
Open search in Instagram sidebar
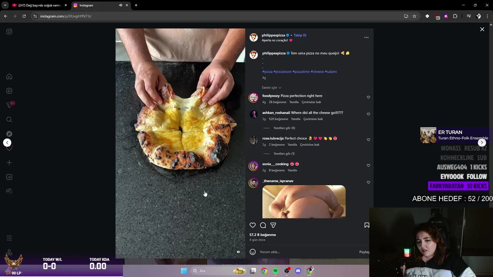tap(9, 120)
